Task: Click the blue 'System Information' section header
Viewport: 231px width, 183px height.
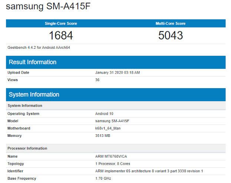Action: tap(116, 94)
